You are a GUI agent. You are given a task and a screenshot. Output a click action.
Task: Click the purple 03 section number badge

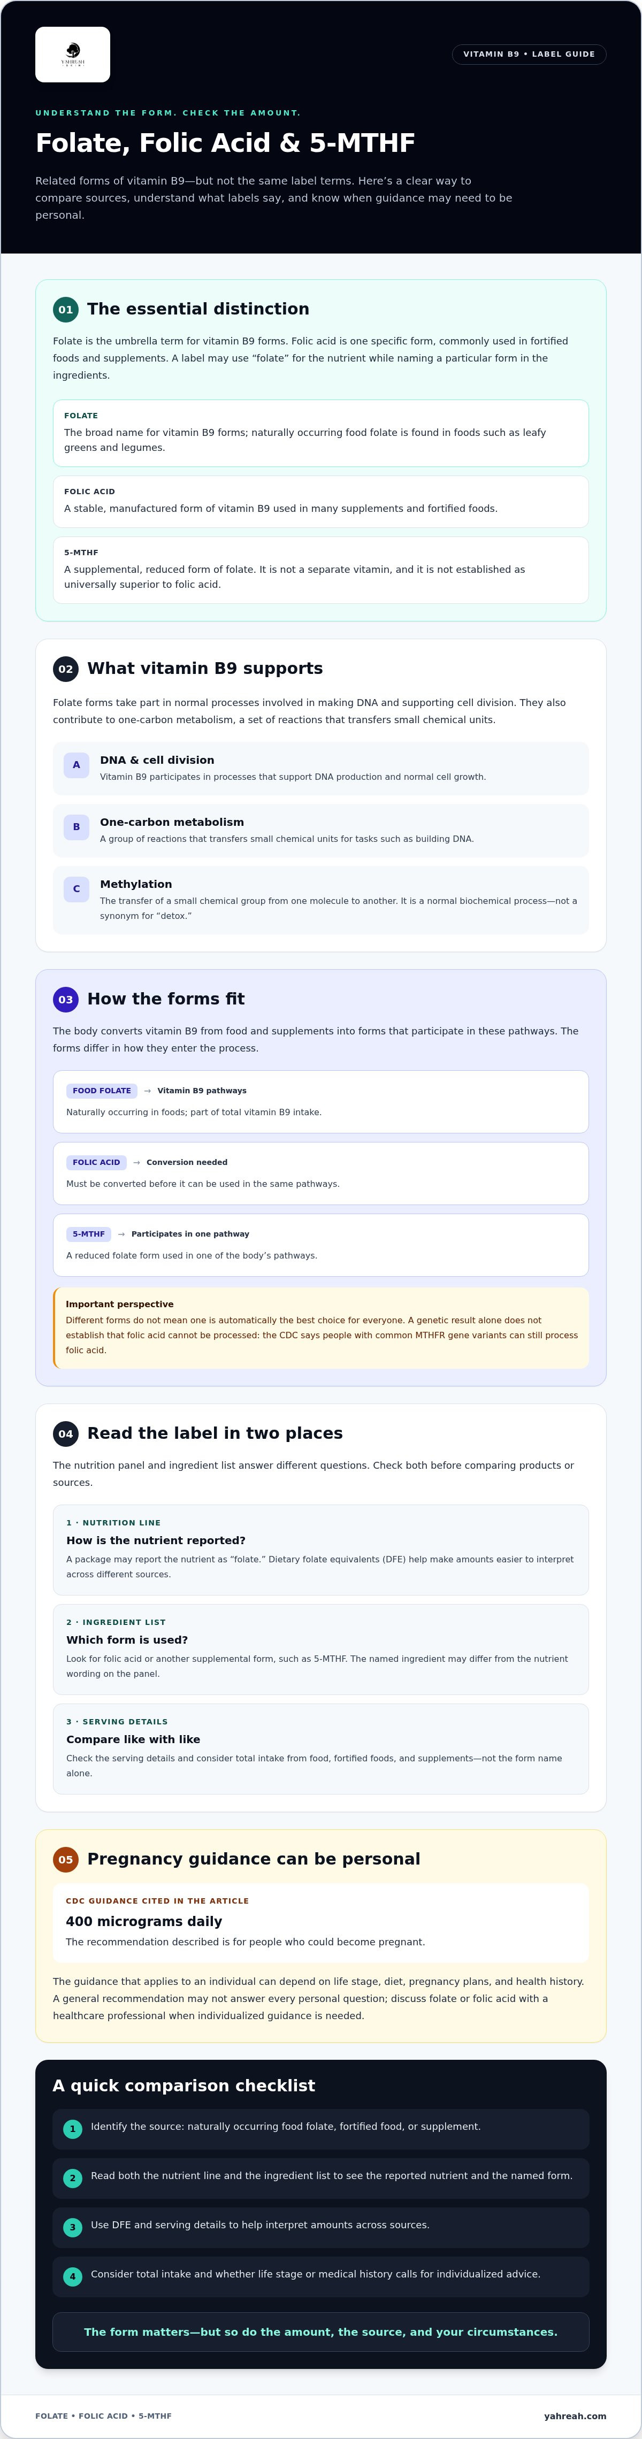[65, 999]
